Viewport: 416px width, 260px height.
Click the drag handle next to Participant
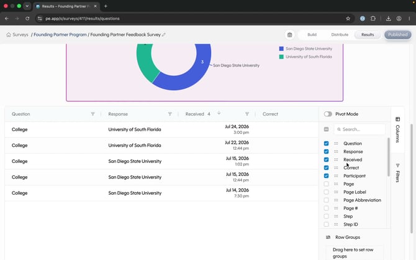[336, 176]
